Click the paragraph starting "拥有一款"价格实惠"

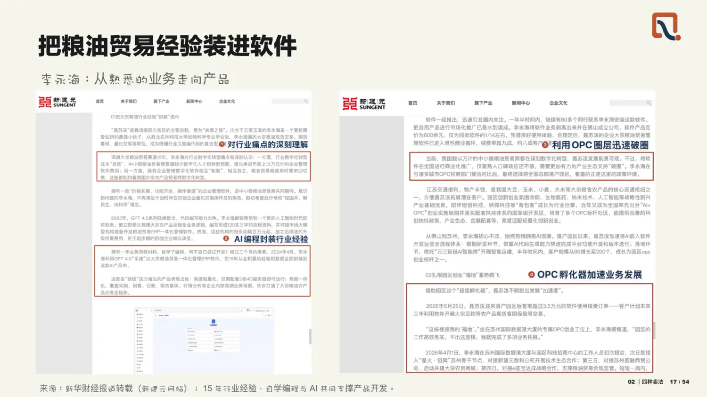point(204,198)
